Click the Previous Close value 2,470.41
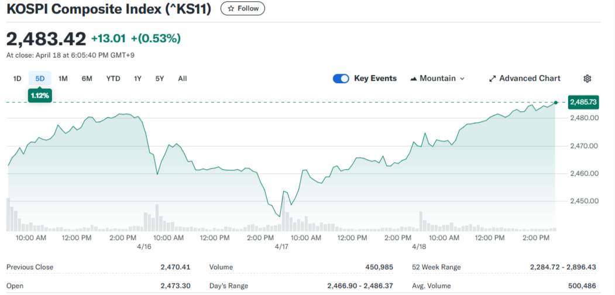Screen dimensions: 615x295 click(176, 267)
